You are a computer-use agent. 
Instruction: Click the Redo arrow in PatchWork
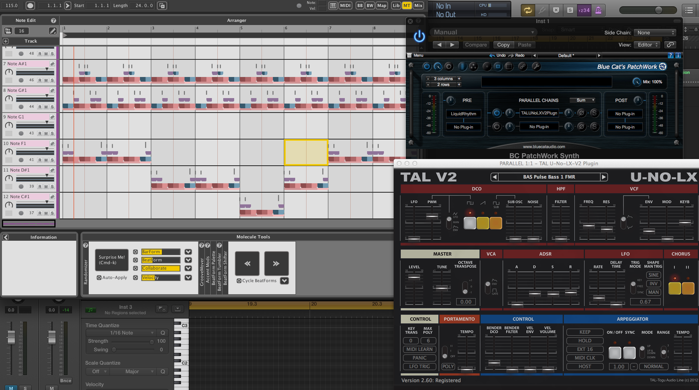point(511,55)
